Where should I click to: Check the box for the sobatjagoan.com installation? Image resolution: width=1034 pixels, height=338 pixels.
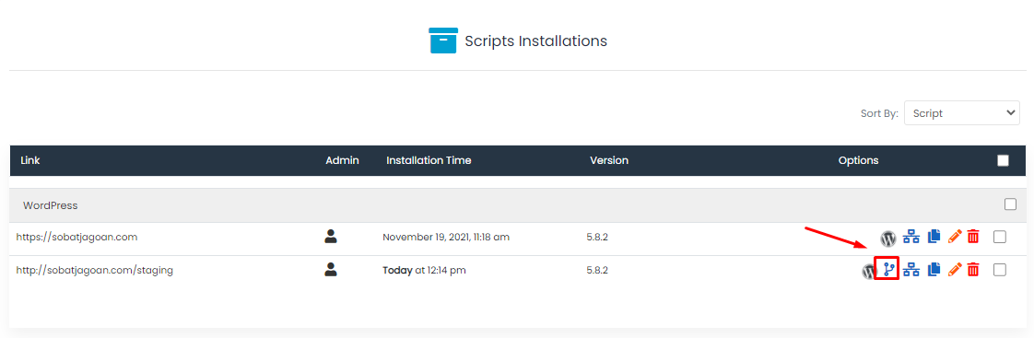pos(1000,237)
